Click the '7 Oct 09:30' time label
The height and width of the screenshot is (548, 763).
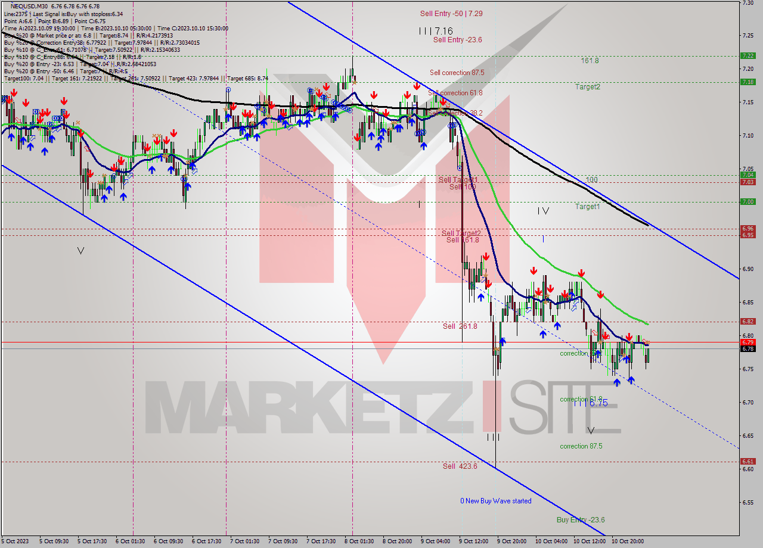pyautogui.click(x=283, y=541)
